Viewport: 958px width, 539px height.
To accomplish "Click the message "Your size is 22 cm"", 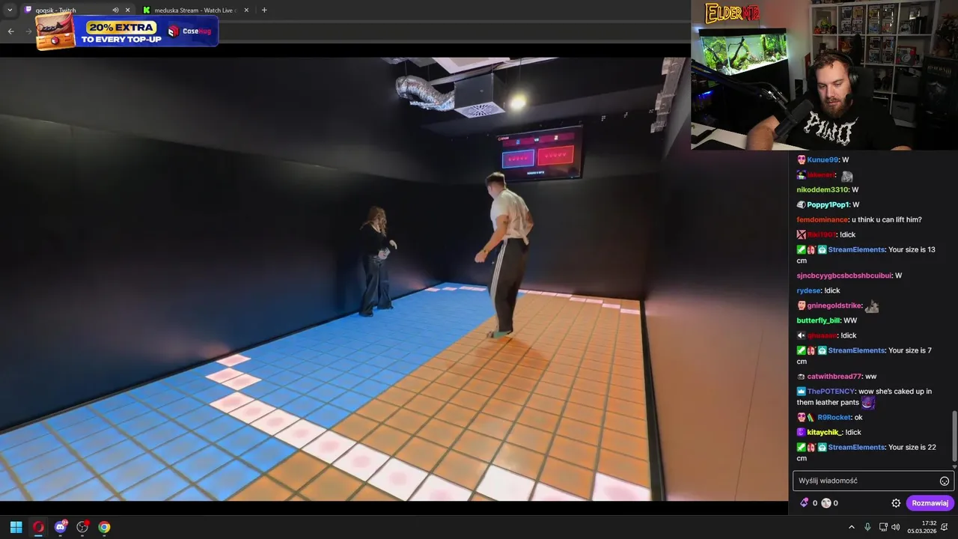I will pos(866,452).
